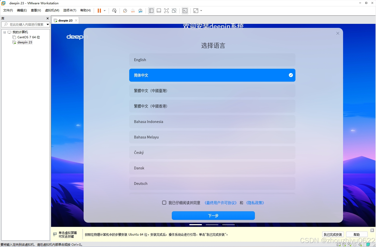The width and height of the screenshot is (376, 247).
Task: Close the deepin installer dialog
Action: 338,33
